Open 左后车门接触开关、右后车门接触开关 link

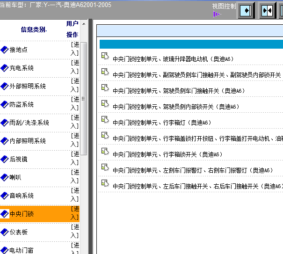(x=198, y=186)
